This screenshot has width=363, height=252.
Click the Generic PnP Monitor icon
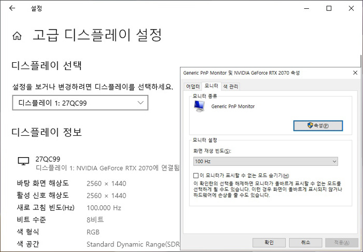pos(199,106)
